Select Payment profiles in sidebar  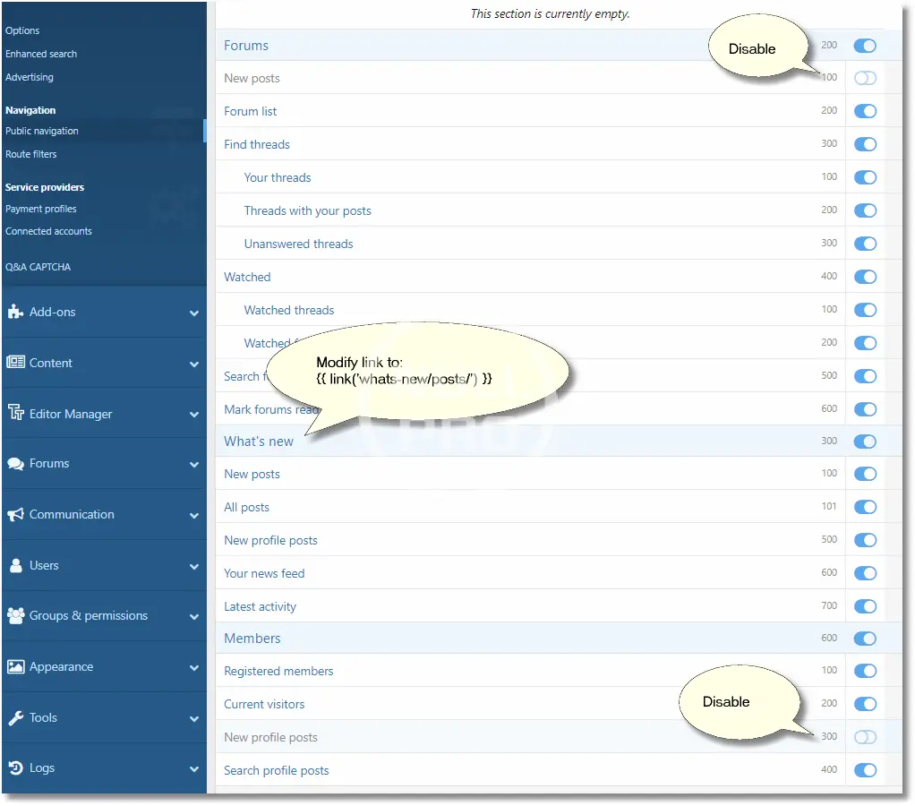pyautogui.click(x=41, y=209)
